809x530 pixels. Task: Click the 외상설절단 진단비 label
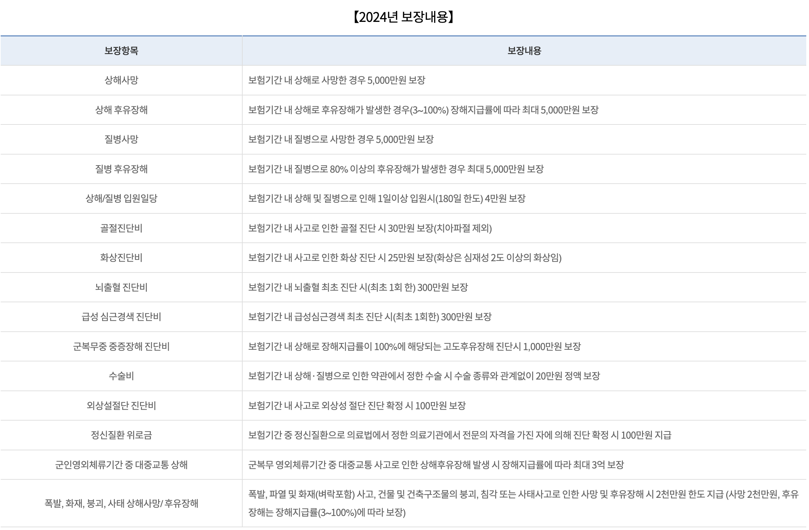(121, 406)
